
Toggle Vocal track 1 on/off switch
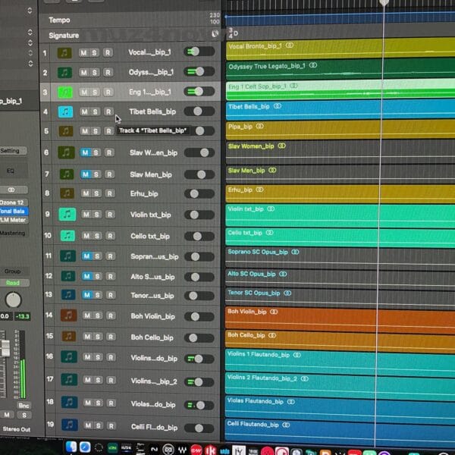[x=199, y=52]
